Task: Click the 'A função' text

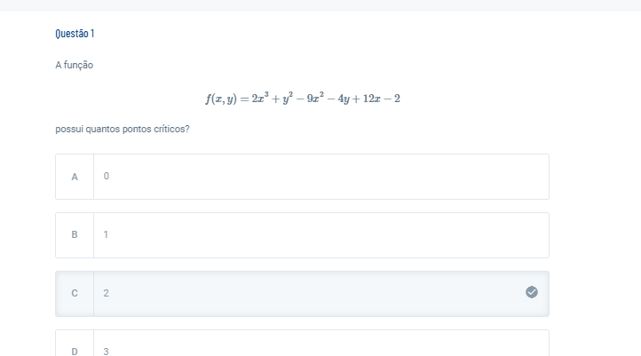Action: [75, 65]
